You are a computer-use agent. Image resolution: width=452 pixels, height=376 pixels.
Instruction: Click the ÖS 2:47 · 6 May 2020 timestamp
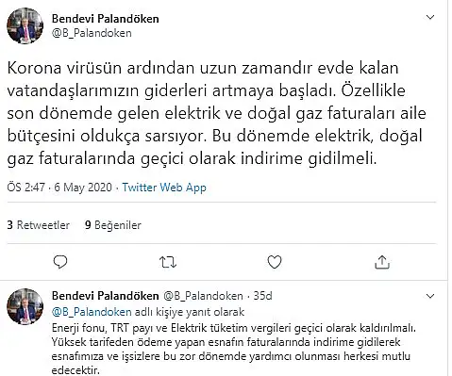point(59,188)
